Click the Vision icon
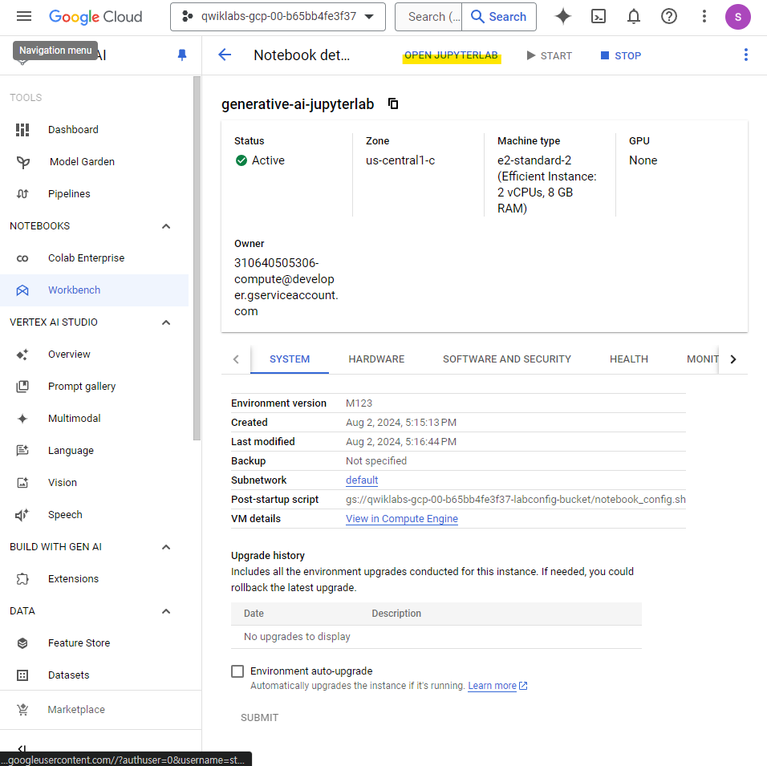The height and width of the screenshot is (766, 767). (x=22, y=483)
